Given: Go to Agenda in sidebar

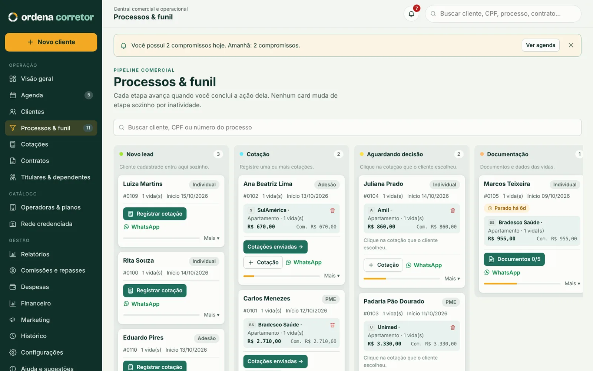Looking at the screenshot, I should tap(51, 95).
